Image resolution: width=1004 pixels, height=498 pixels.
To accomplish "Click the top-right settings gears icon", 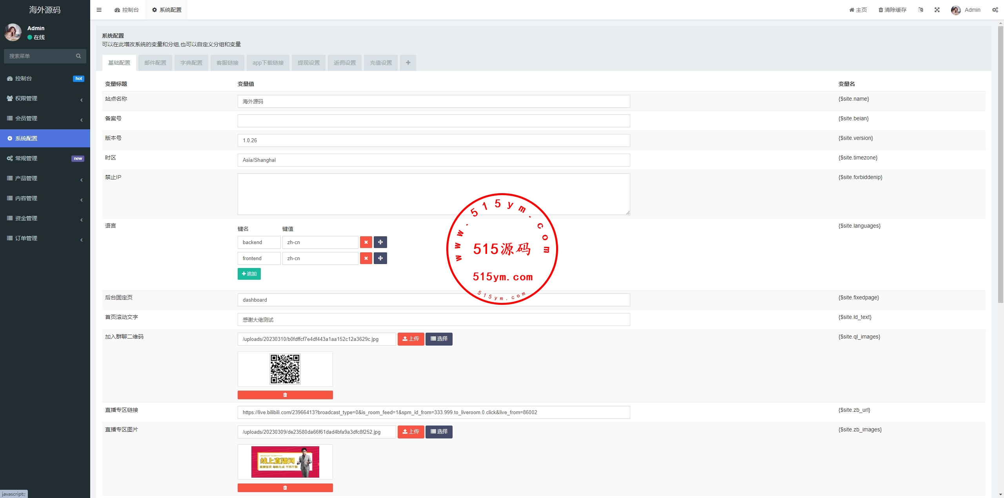I will (995, 10).
